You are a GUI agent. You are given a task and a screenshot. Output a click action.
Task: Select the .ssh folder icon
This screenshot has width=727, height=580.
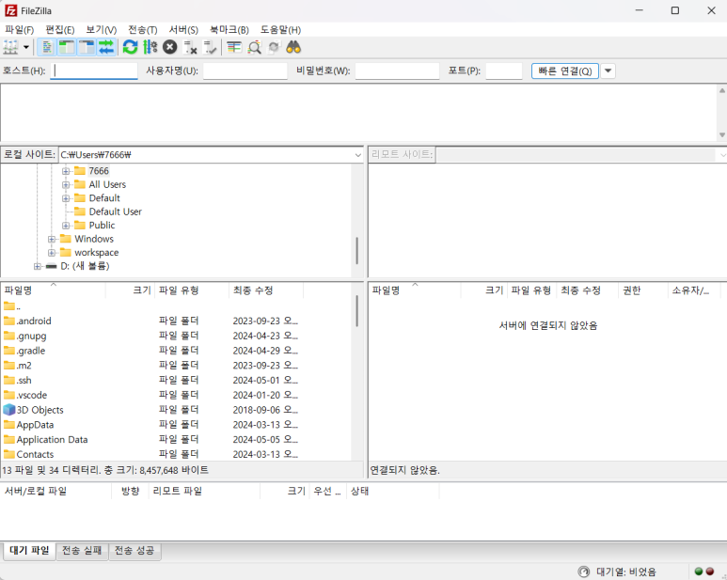point(9,380)
